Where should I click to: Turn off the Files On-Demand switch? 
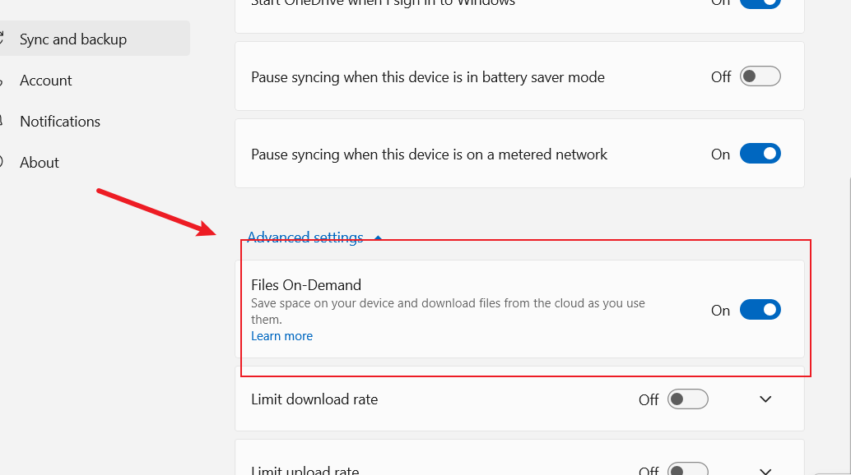pos(760,310)
